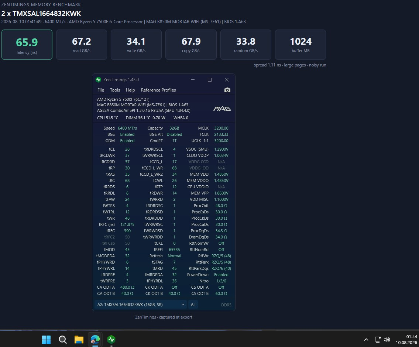Click the PowerDown value Enabled

[221, 275]
